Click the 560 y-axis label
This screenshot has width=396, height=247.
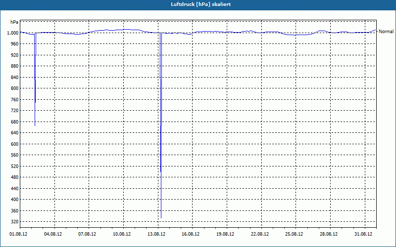coord(14,155)
